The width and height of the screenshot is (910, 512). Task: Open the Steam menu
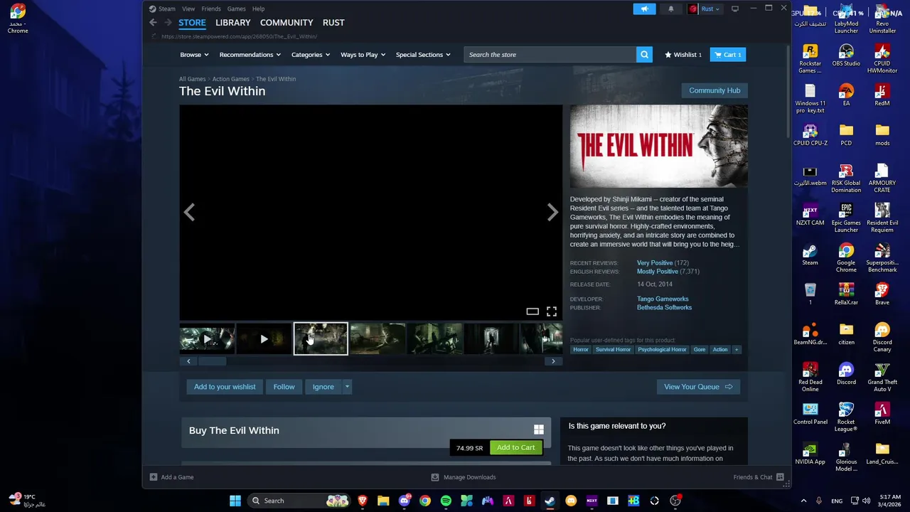(162, 9)
